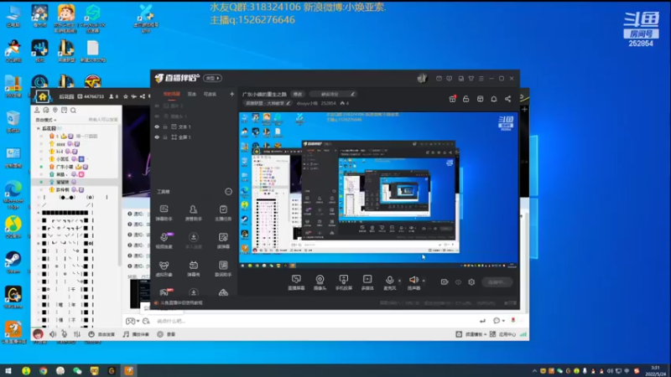This screenshot has height=377, width=671.
Task: Add a screen capture source
Action: [296, 282]
